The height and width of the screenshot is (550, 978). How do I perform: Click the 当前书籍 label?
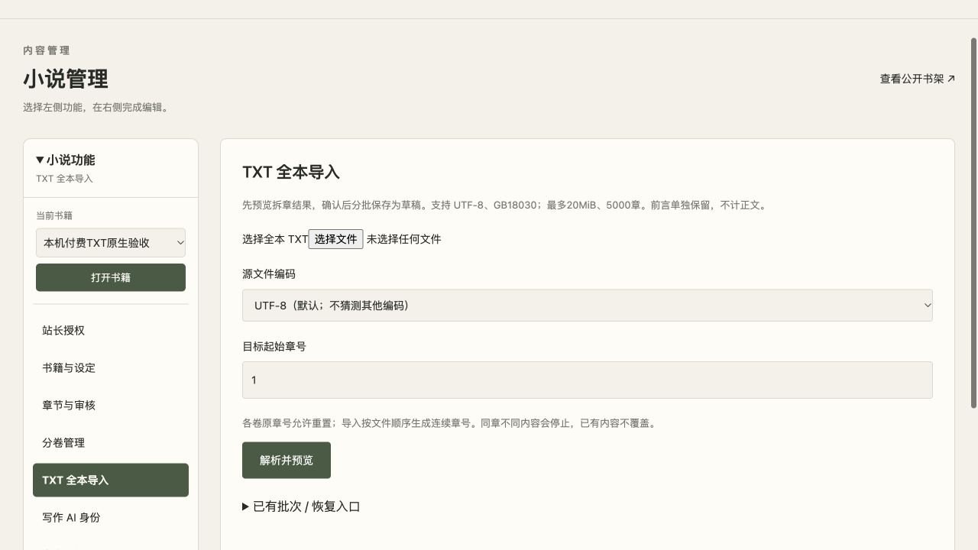pos(54,215)
